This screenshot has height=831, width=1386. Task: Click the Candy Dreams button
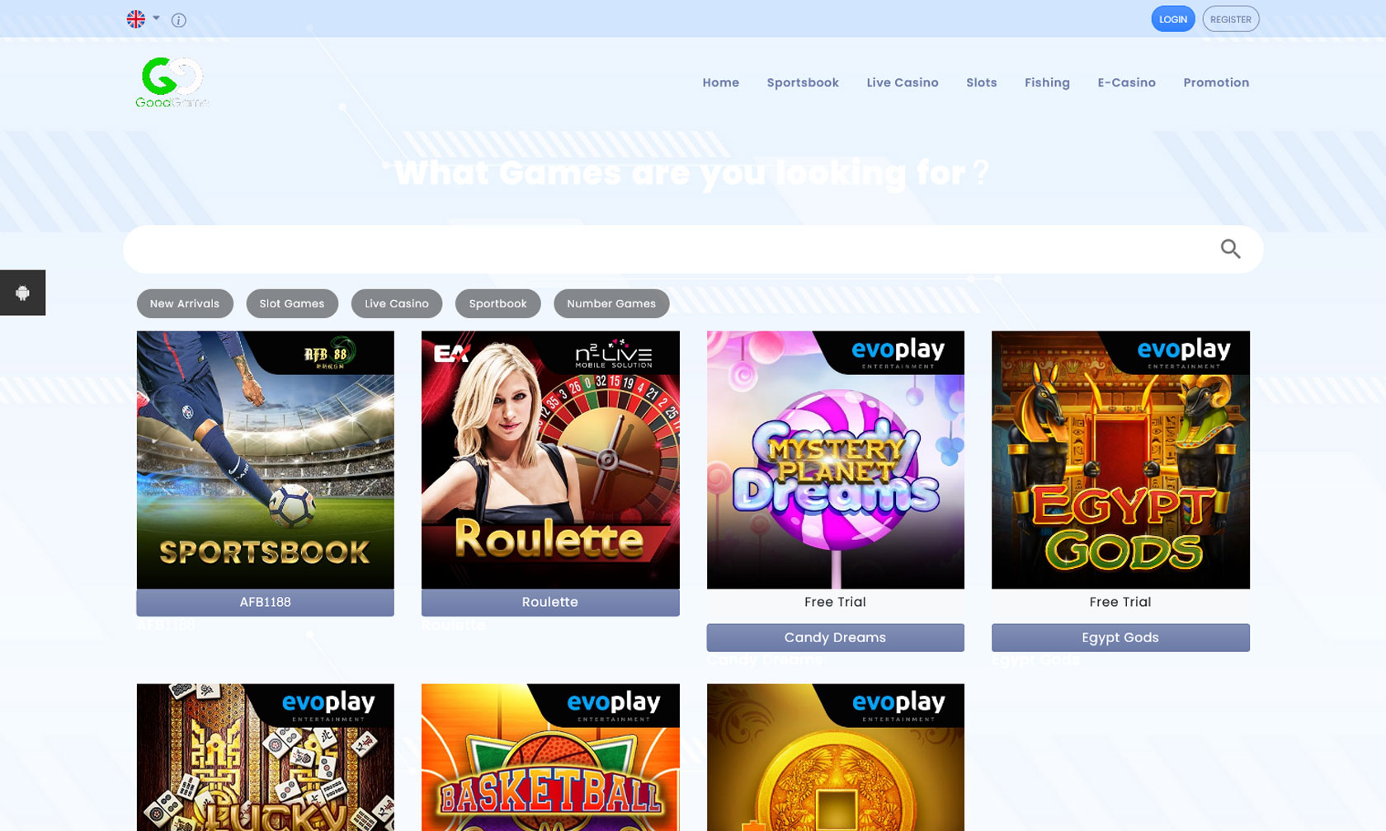(x=835, y=637)
